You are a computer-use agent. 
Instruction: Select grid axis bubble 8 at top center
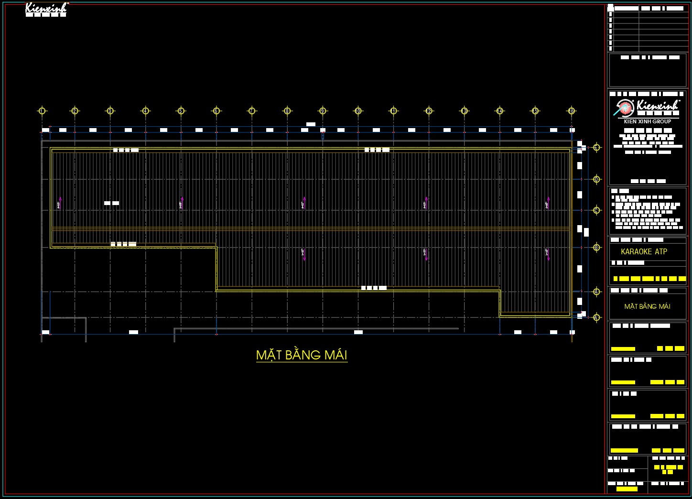click(x=287, y=111)
